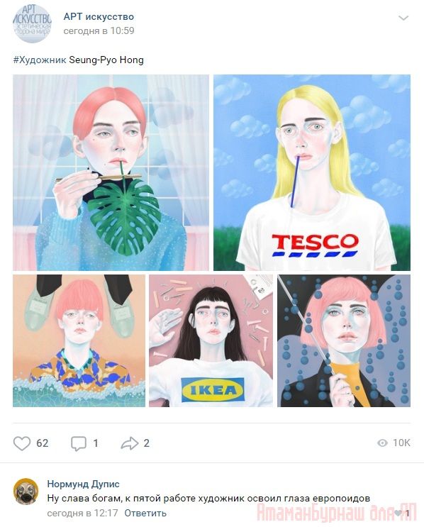Open Нормунд Дупис profile name link

84,484
